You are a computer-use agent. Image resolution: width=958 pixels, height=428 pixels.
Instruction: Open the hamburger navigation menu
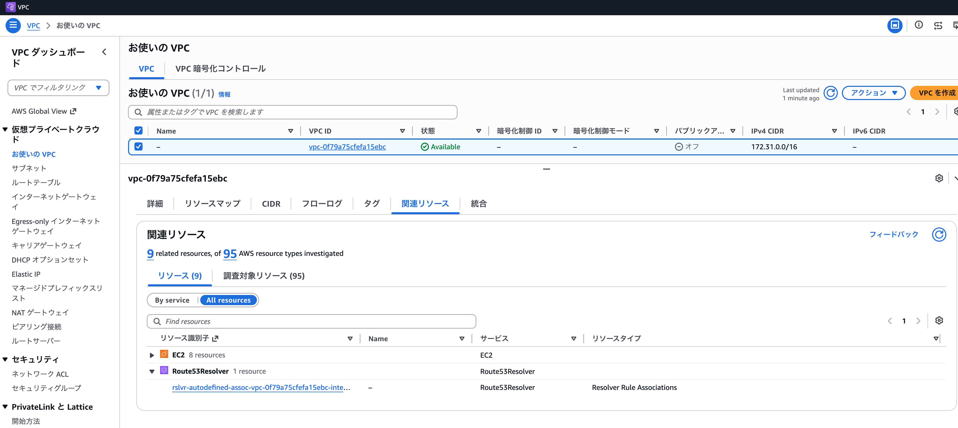click(x=13, y=25)
